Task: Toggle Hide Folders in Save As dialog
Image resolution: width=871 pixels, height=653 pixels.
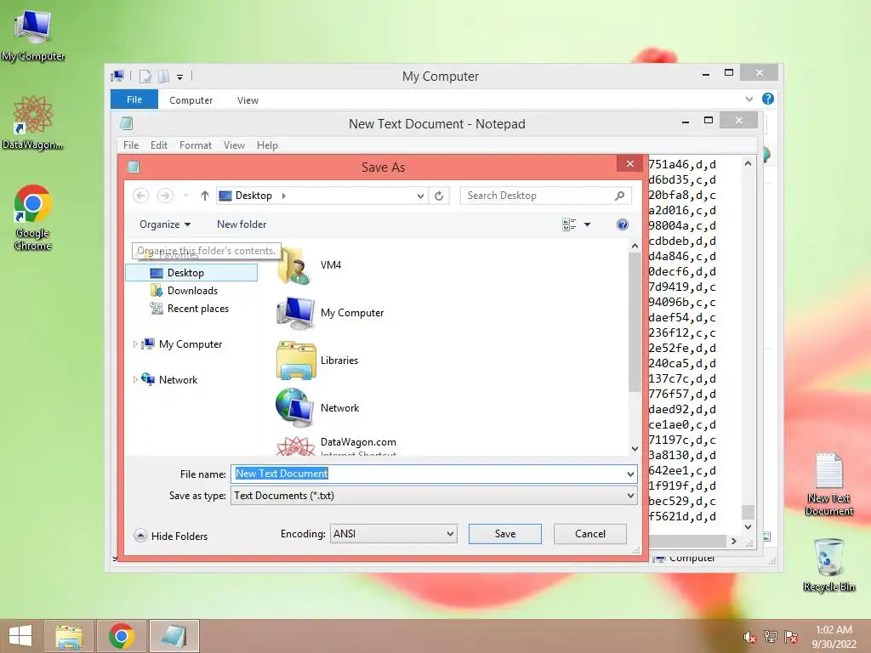Action: pyautogui.click(x=172, y=536)
